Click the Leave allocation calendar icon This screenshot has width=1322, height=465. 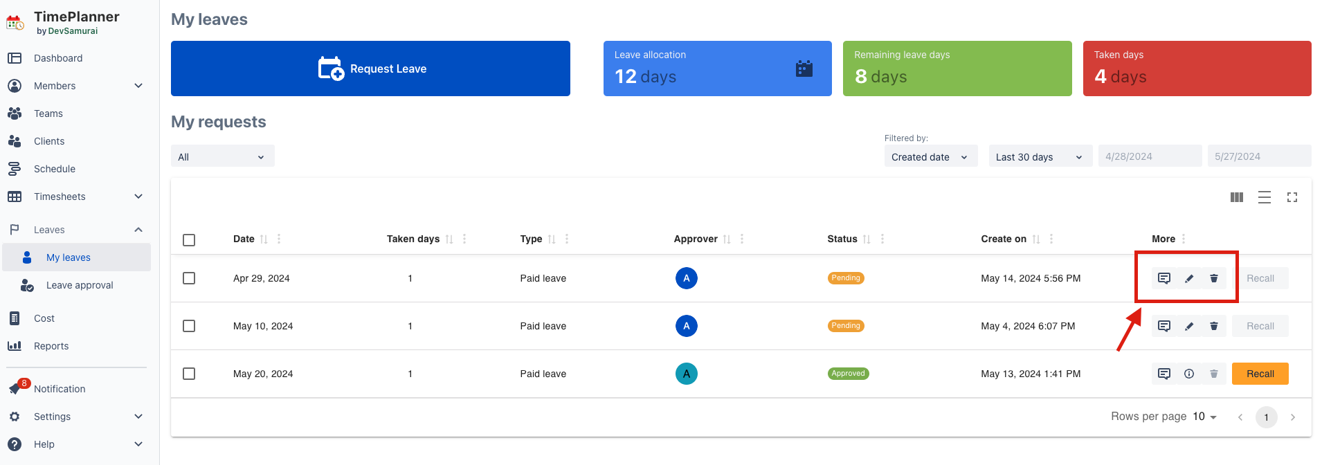point(804,69)
